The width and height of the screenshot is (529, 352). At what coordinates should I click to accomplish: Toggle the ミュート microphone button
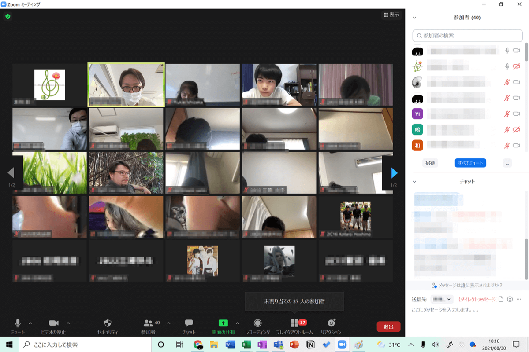(18, 326)
